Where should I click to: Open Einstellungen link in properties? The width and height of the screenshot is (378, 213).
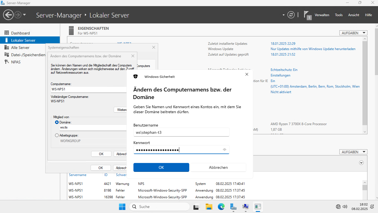[280, 75]
